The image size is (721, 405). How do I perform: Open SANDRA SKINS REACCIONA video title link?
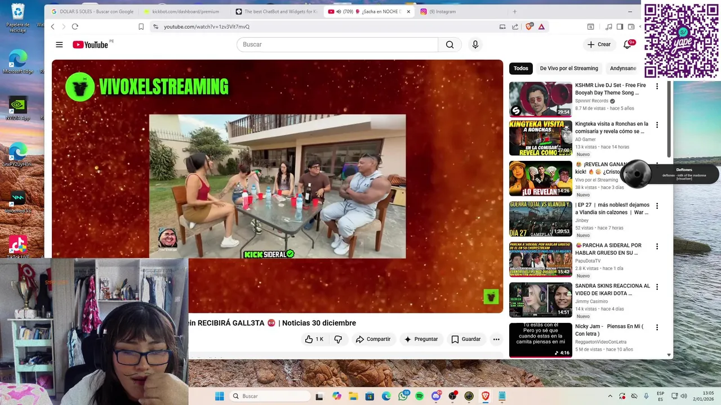point(612,290)
